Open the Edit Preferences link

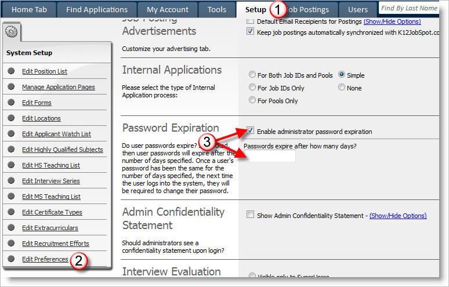(x=45, y=259)
